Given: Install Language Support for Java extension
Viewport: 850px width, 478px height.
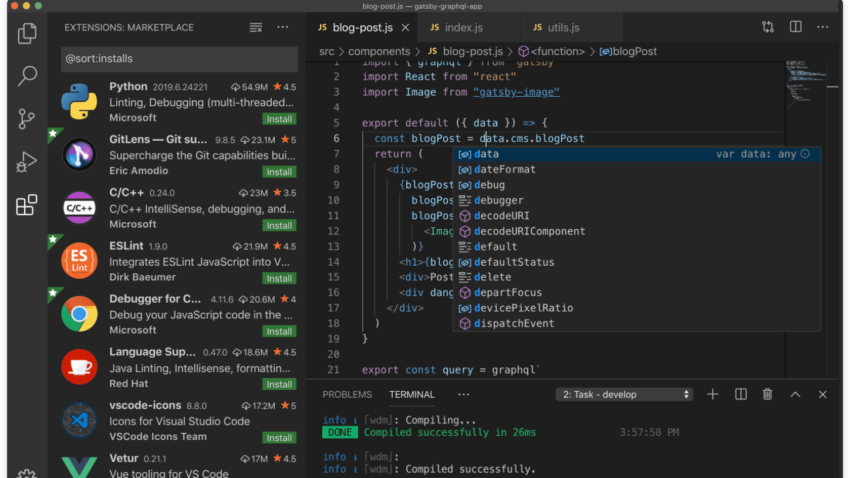Looking at the screenshot, I should pyautogui.click(x=279, y=385).
